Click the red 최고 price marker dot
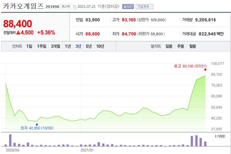Image resolution: width=231 pixels, height=154 pixels. (205, 69)
